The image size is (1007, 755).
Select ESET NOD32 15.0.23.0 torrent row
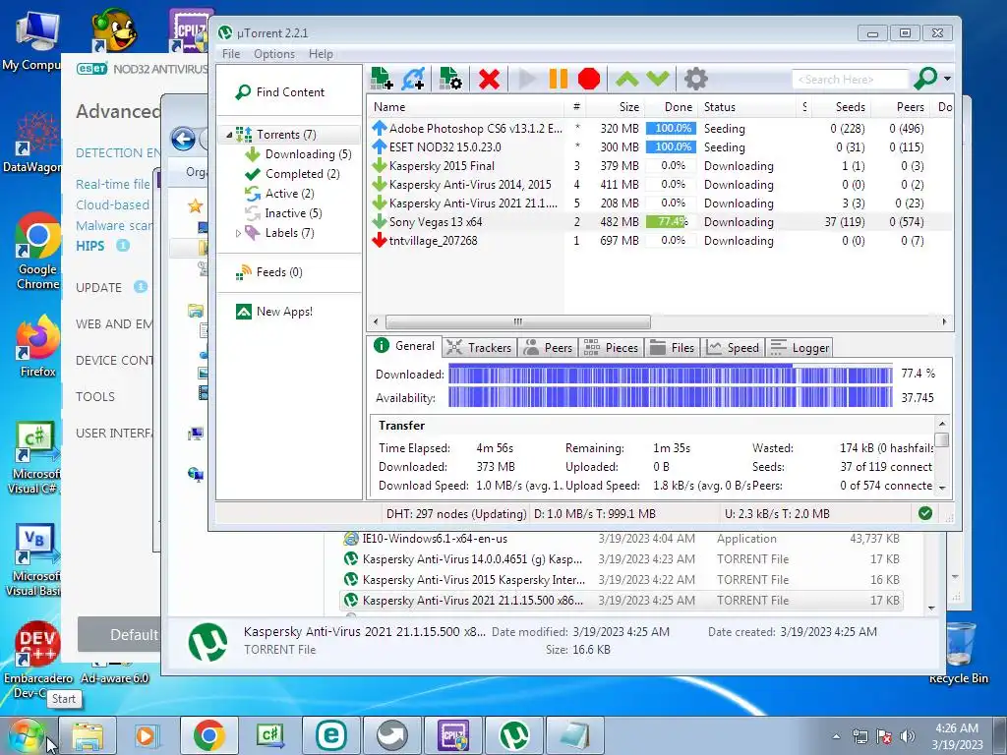[x=658, y=147]
